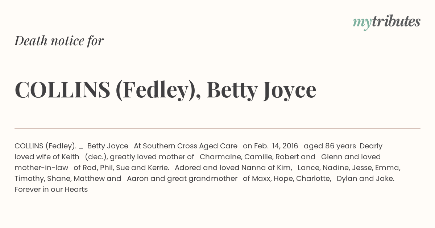Click the mytributes logo
Screen dimensions: 435x228
386,22
